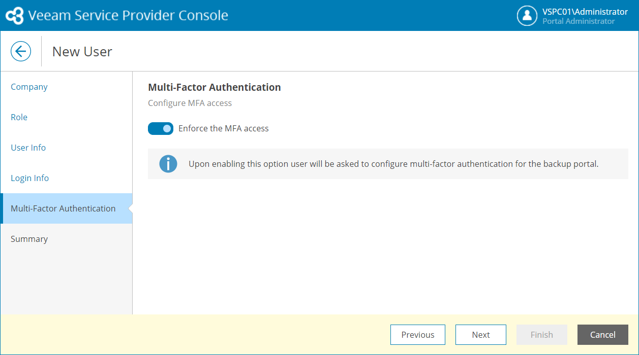Screen dimensions: 639x355
Task: Click the Enforce the MFA access label
Action: (224, 129)
